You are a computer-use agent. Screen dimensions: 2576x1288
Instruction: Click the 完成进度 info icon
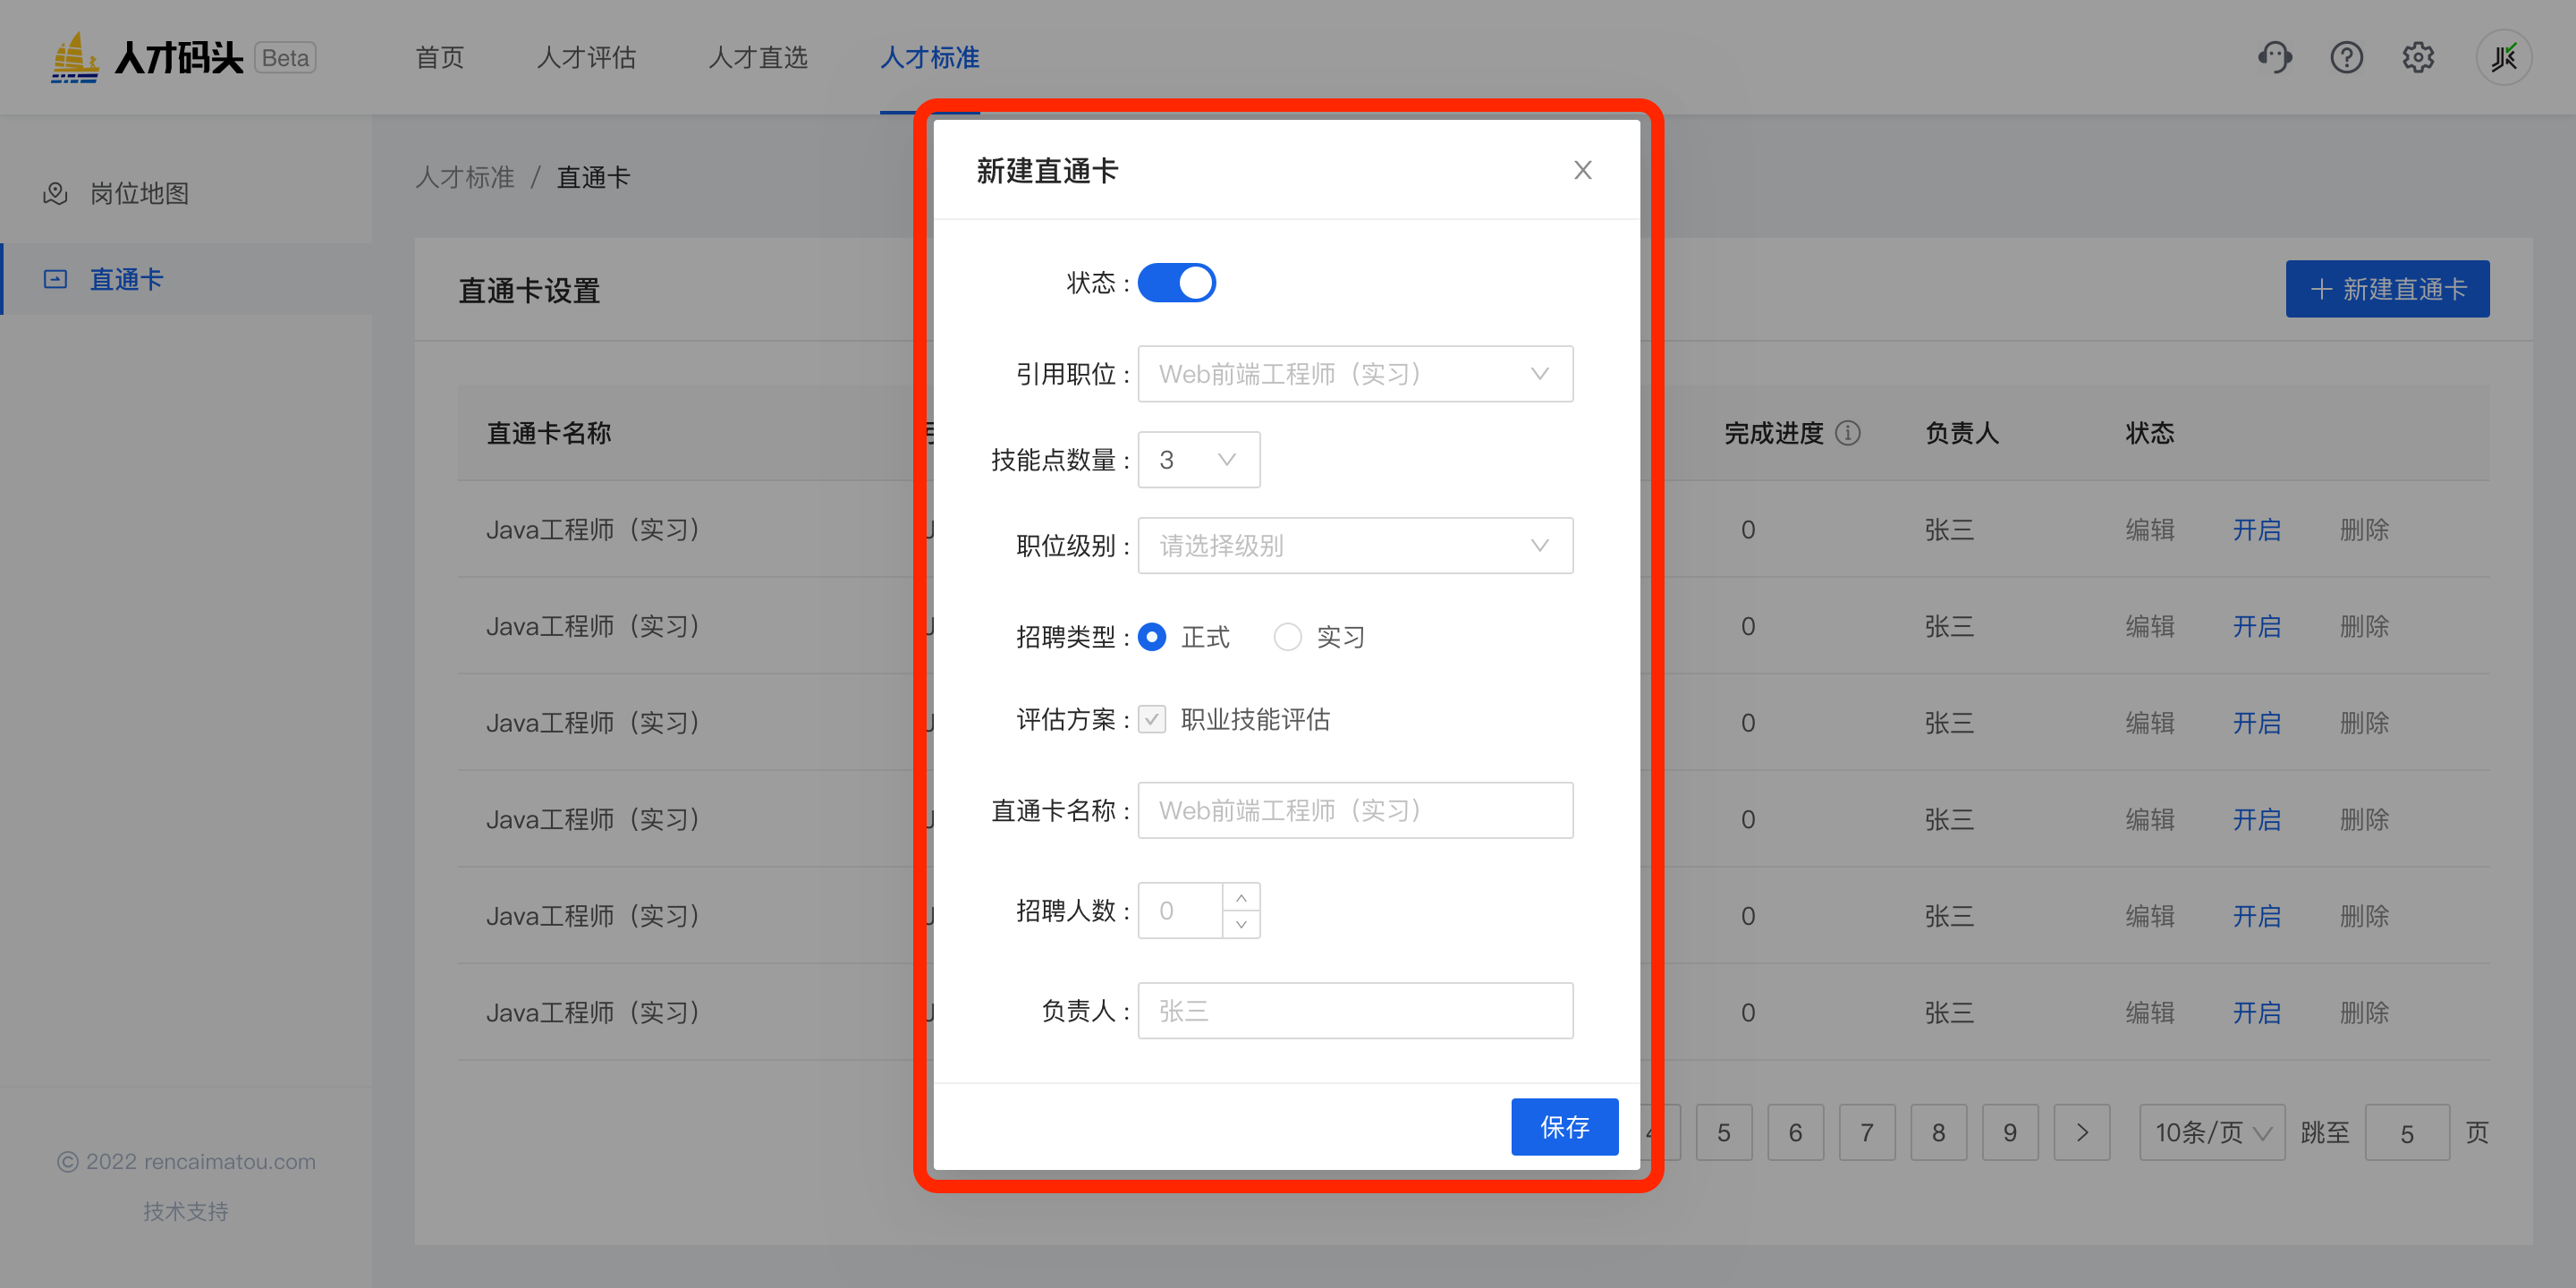(1848, 432)
